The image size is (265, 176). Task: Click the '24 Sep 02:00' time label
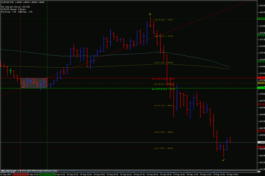73,174
